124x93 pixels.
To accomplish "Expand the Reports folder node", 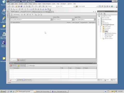I will 100,30.
